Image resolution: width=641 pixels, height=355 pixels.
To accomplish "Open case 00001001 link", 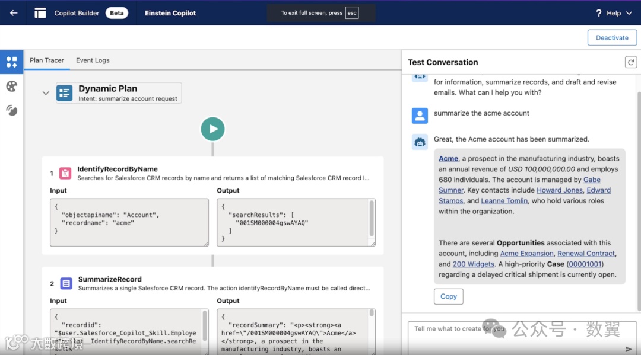I will (x=585, y=264).
